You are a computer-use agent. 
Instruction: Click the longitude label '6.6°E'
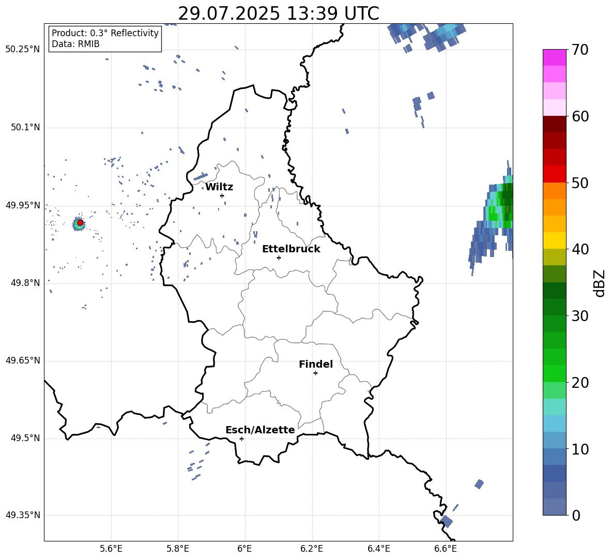[x=446, y=549]
